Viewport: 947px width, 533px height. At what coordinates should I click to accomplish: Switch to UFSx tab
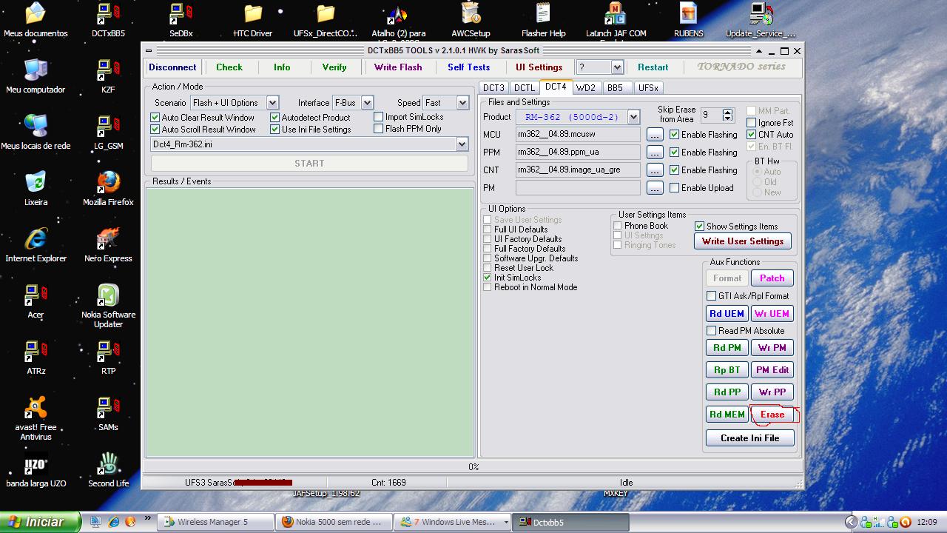point(648,88)
